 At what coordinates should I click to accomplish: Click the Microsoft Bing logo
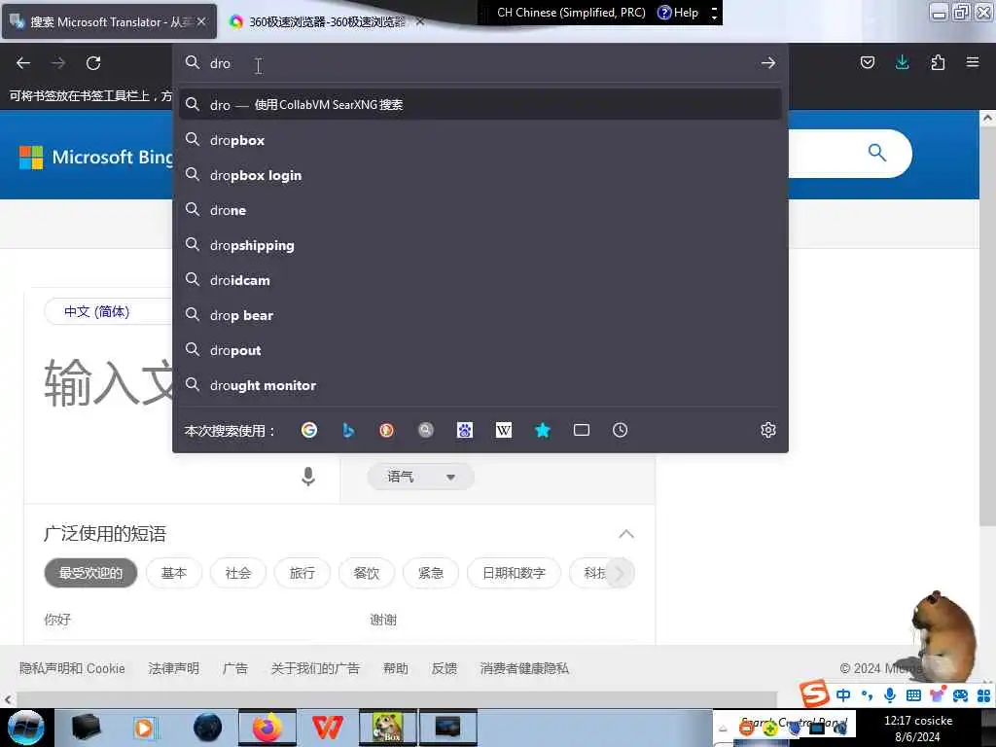[x=96, y=157]
